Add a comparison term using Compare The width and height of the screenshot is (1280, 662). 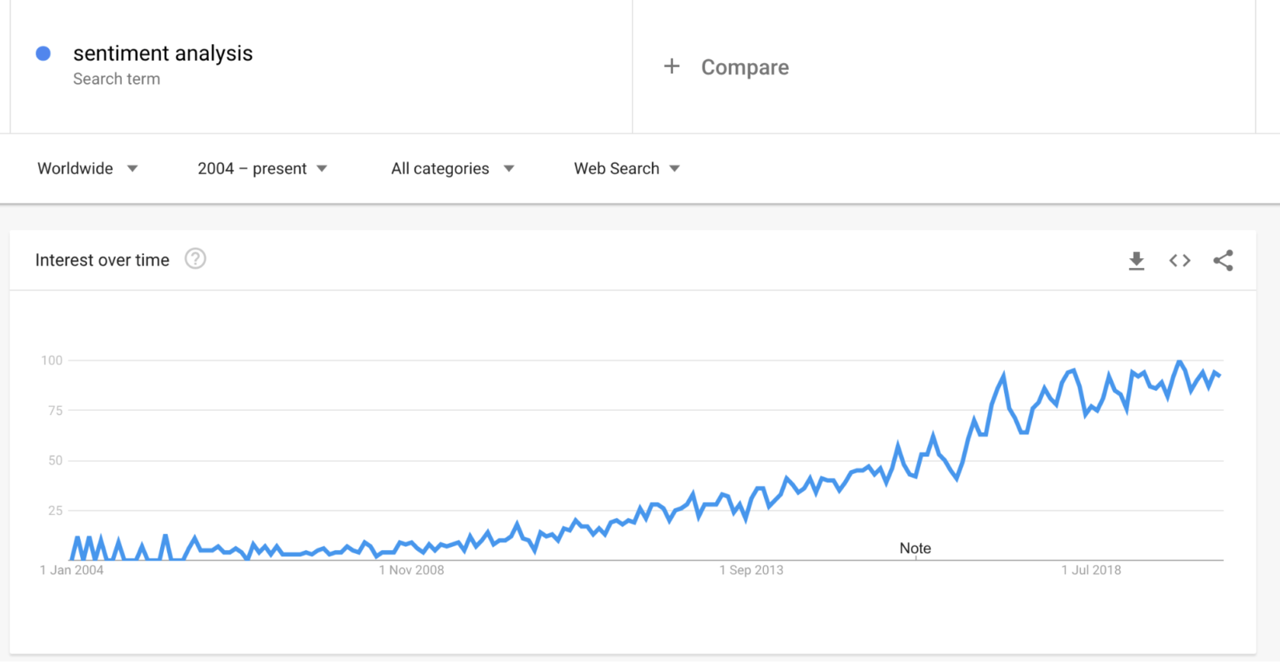tap(744, 67)
